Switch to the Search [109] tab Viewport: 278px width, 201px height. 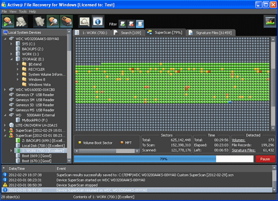pyautogui.click(x=128, y=33)
